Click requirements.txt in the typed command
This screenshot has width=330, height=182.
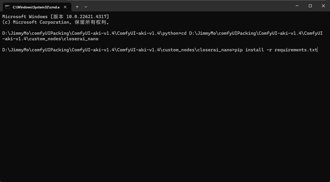pyautogui.click(x=296, y=50)
